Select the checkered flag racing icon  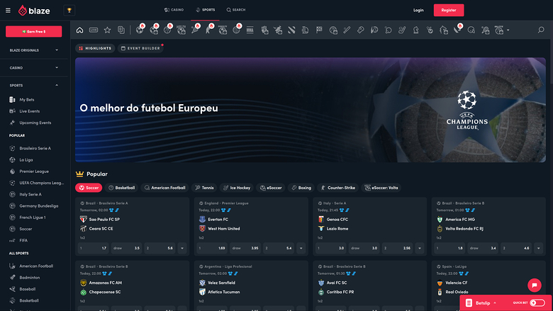319,30
